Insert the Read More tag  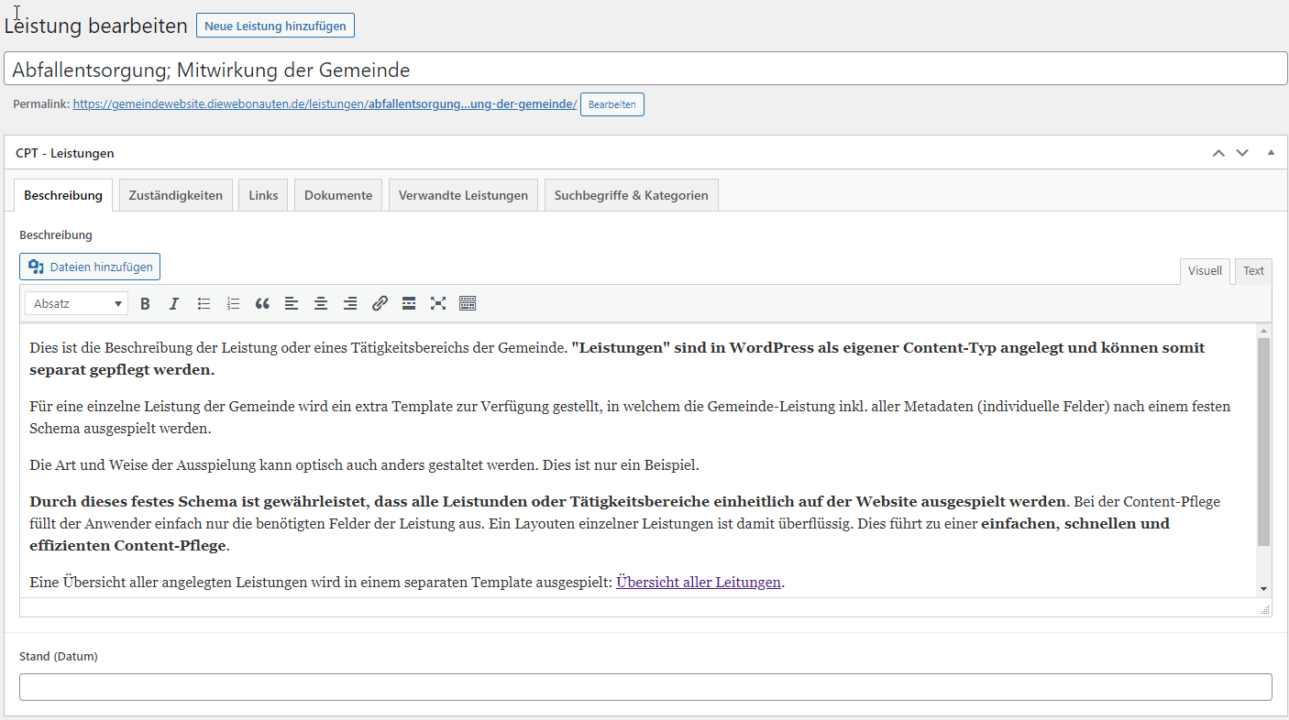(409, 304)
